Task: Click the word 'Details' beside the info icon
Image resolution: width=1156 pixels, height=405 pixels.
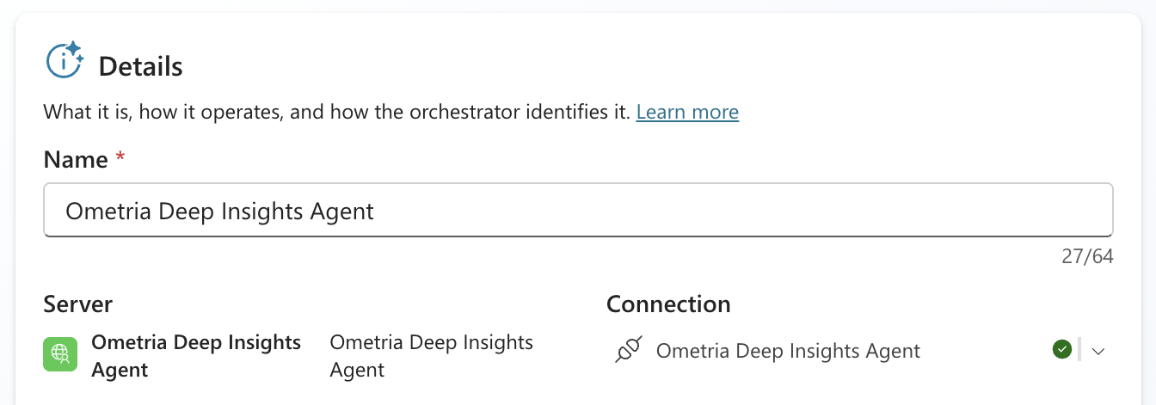Action: coord(141,66)
